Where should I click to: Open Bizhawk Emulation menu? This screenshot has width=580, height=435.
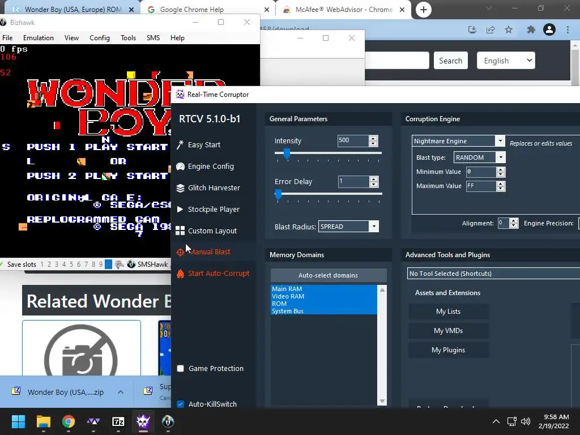point(39,38)
